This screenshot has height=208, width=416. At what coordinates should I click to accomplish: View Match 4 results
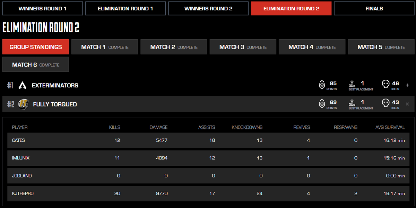(x=312, y=47)
